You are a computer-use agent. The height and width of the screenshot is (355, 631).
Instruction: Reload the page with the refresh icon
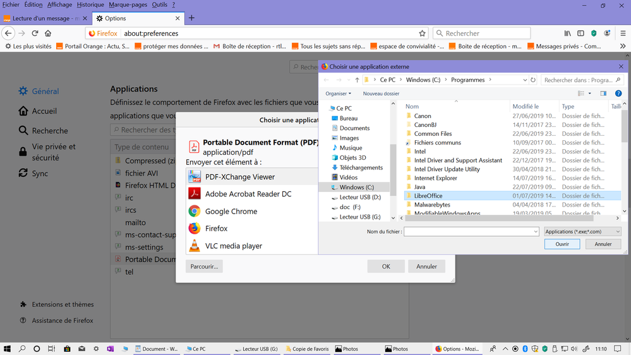coord(35,33)
